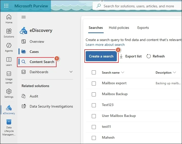Open Search name column sort chevron

click(123, 73)
